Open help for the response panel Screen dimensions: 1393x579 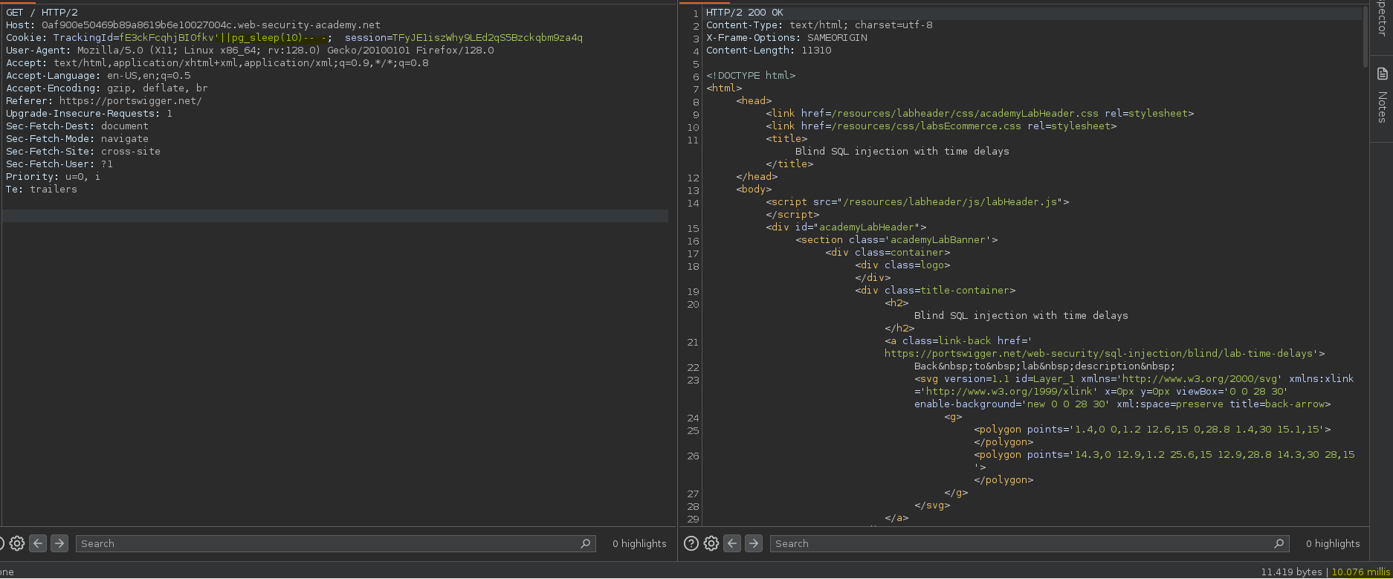tap(691, 543)
